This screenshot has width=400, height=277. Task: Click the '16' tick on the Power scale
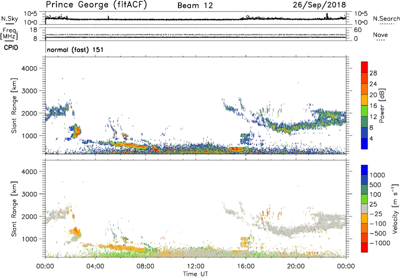coord(373,106)
